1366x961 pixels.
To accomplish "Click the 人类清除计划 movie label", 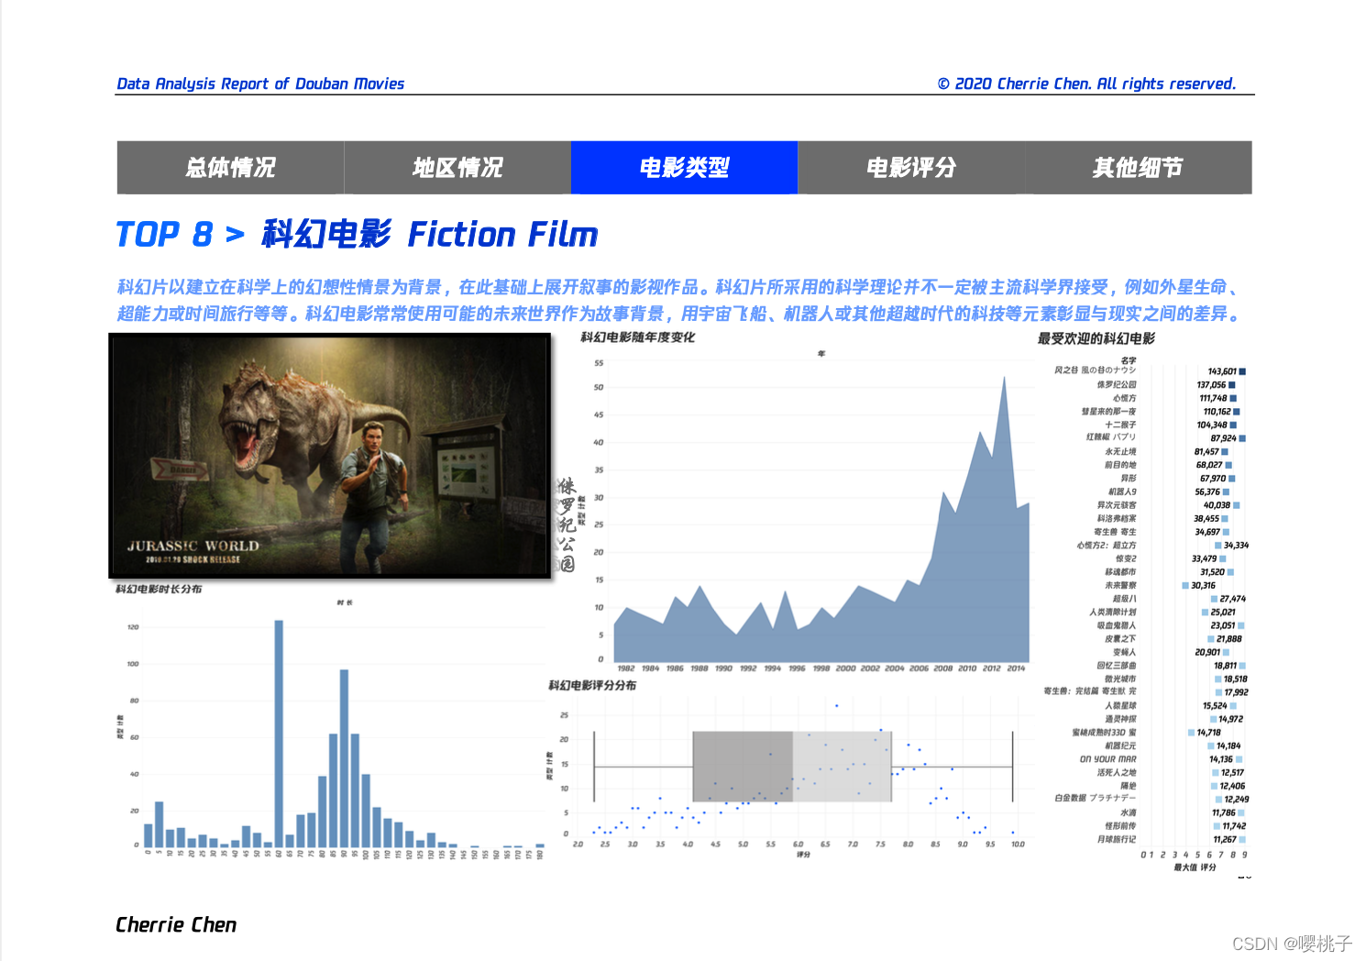I will point(1113,612).
